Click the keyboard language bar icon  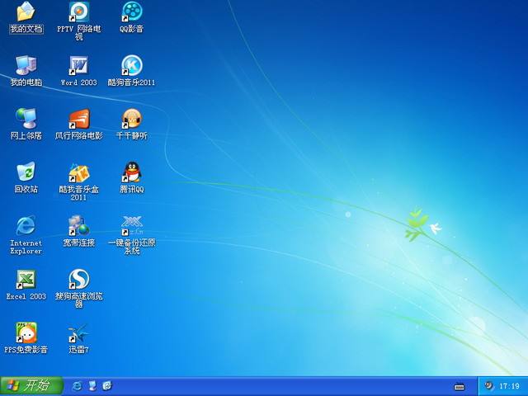tap(460, 387)
